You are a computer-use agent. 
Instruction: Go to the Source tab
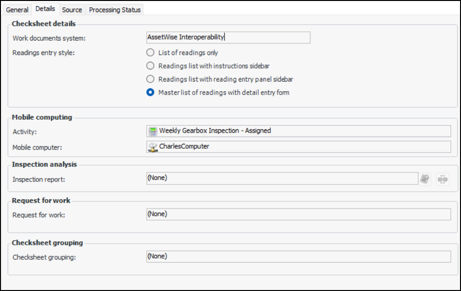pyautogui.click(x=72, y=10)
